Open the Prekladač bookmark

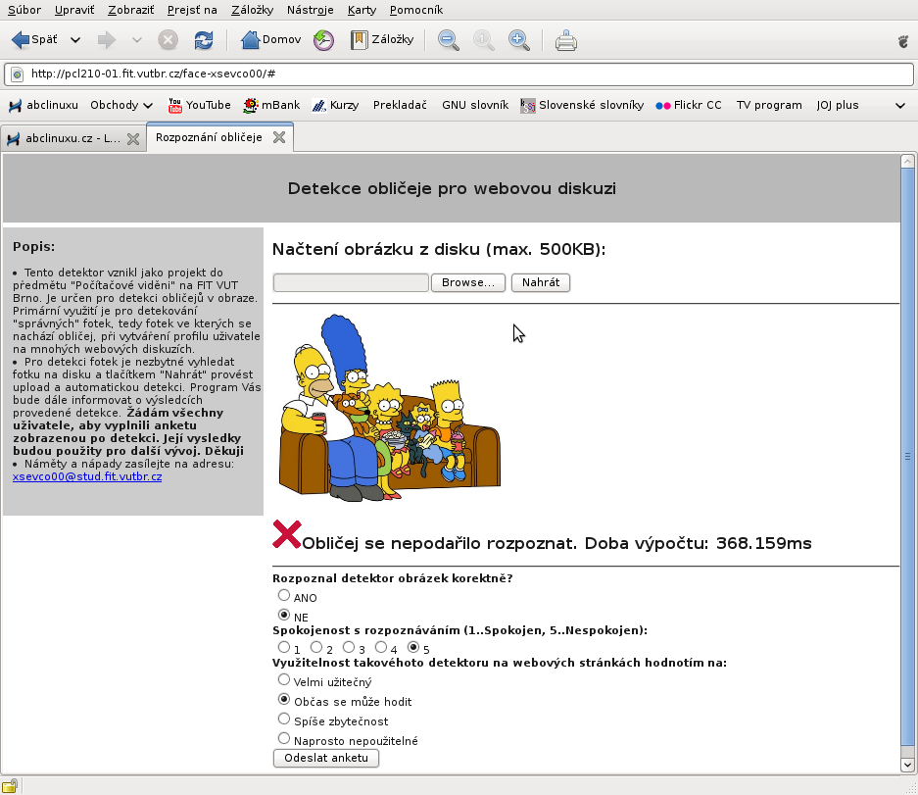(400, 106)
